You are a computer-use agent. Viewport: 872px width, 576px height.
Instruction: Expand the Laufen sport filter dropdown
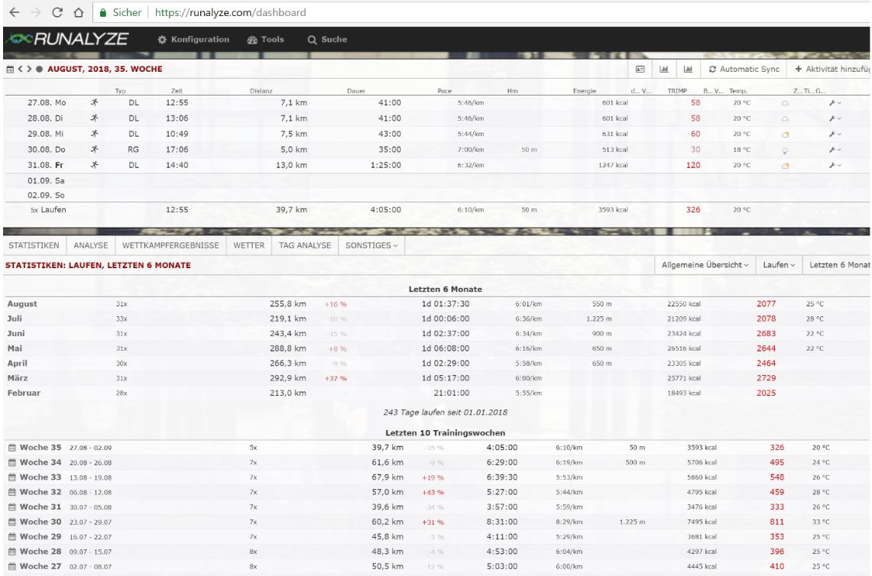pos(779,264)
